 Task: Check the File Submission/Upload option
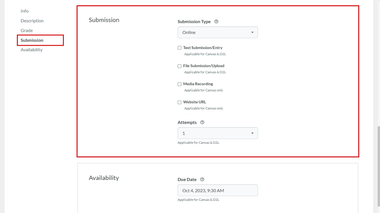pyautogui.click(x=179, y=66)
